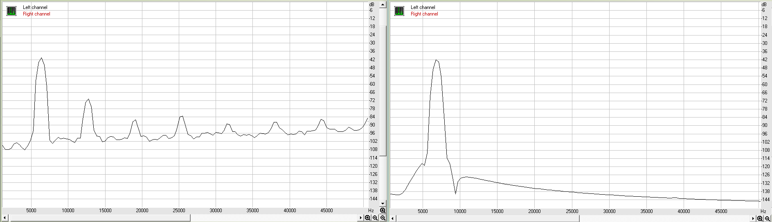Click left graph's horizontal scrollbar right arrow
Screen dimensions: 772x222
pyautogui.click(x=361, y=218)
